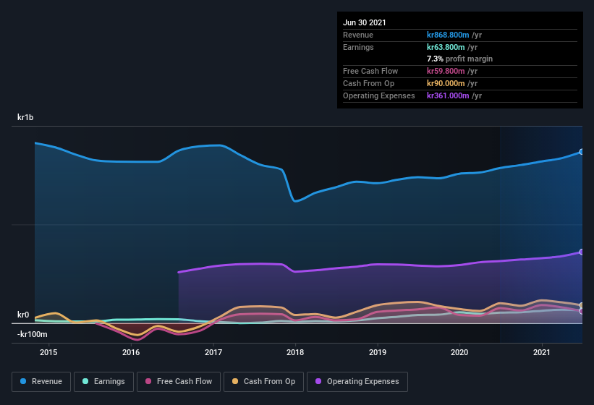
Task: Click the kr1b y-axis label
Action: 25,117
